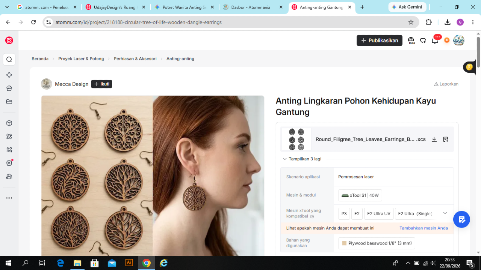Click the Publikasikan button

point(380,40)
